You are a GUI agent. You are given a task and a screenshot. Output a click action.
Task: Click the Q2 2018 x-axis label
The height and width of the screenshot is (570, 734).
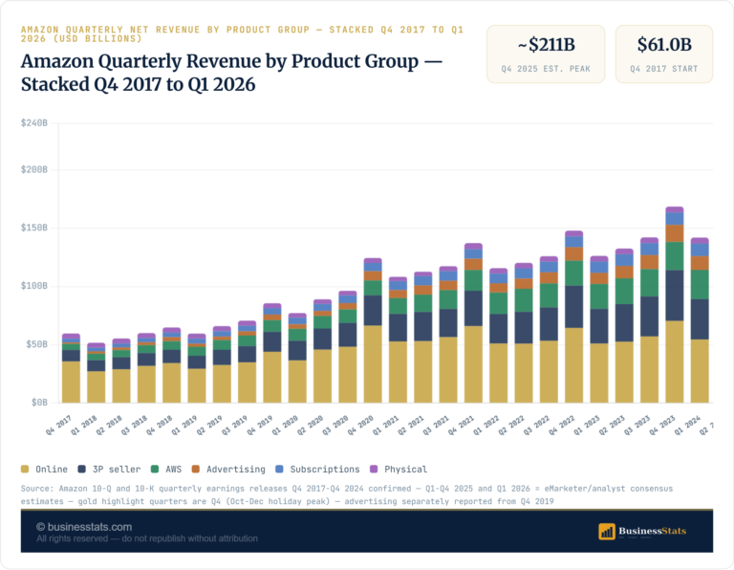pyautogui.click(x=109, y=425)
